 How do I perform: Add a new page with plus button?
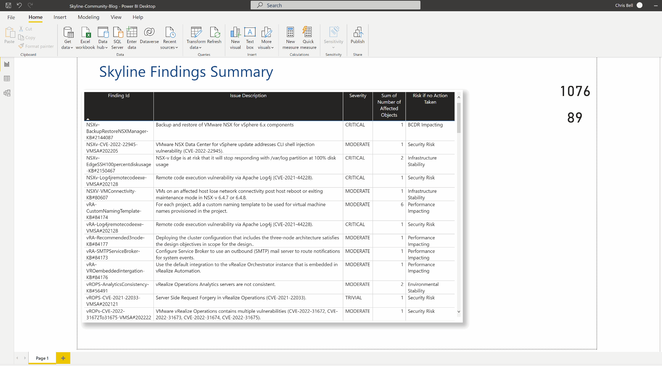click(x=63, y=358)
